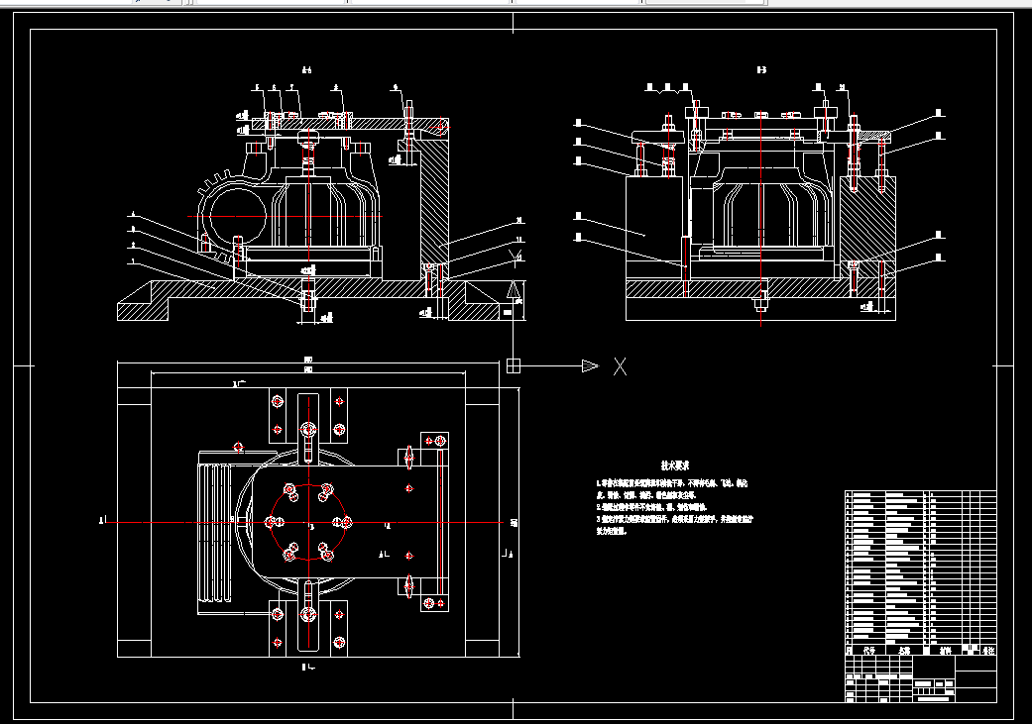Screen dimensions: 1032x724
Task: Select the 名称 header cell in the parts list
Action: 904,651
